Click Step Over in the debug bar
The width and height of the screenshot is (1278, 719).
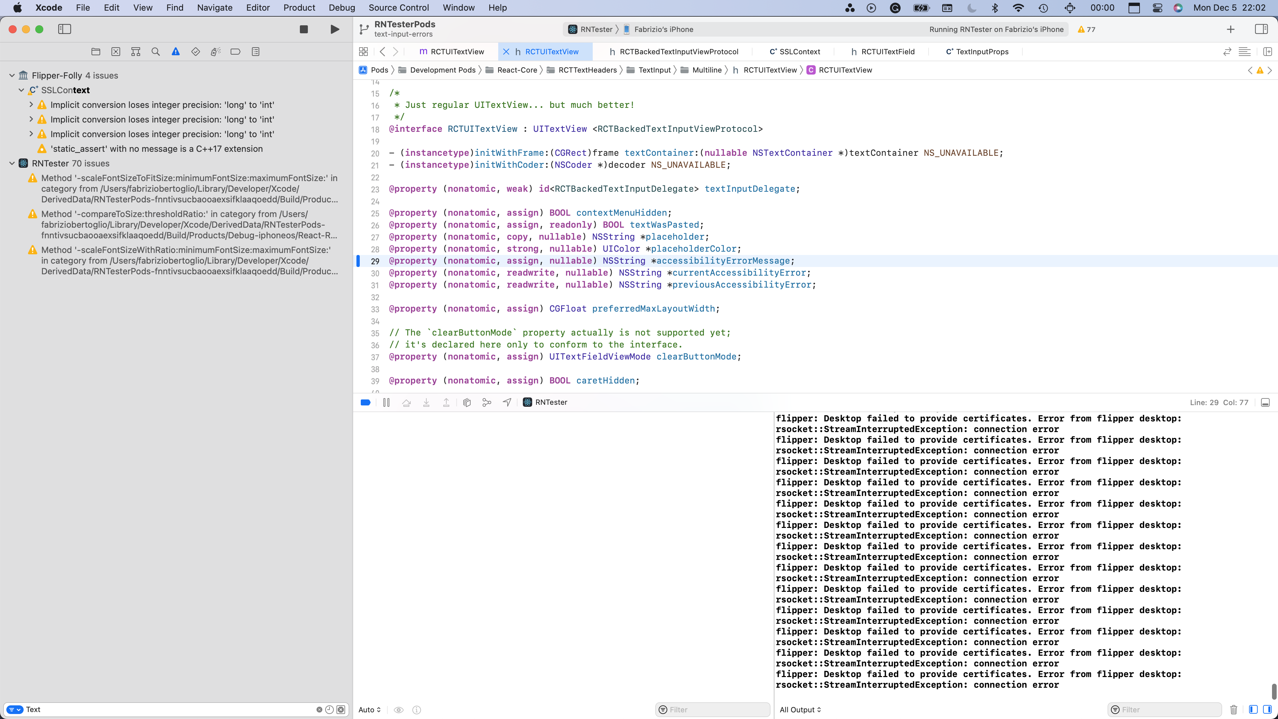406,402
